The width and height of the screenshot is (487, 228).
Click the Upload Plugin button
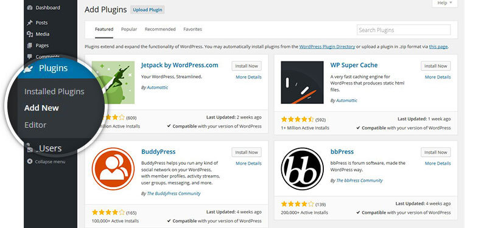147,10
